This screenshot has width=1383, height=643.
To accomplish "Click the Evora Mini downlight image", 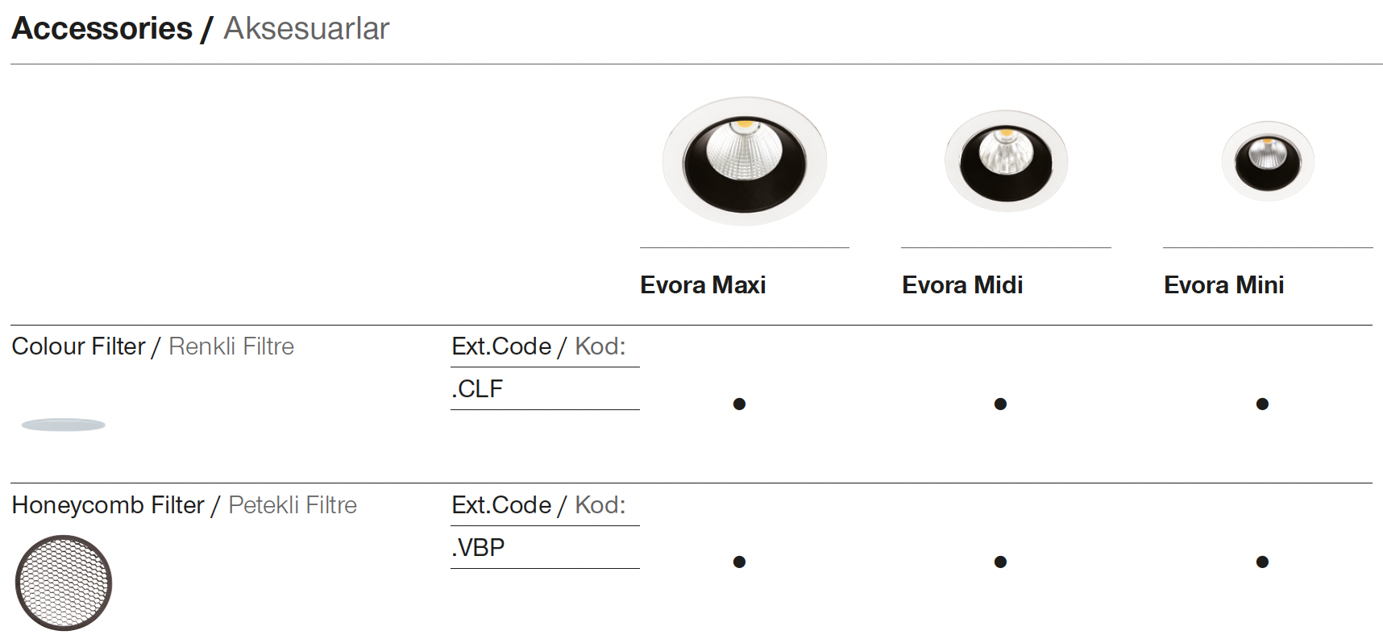I will pyautogui.click(x=1268, y=161).
